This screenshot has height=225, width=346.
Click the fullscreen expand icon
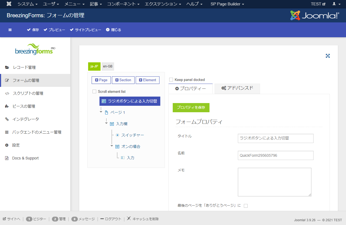click(x=328, y=56)
